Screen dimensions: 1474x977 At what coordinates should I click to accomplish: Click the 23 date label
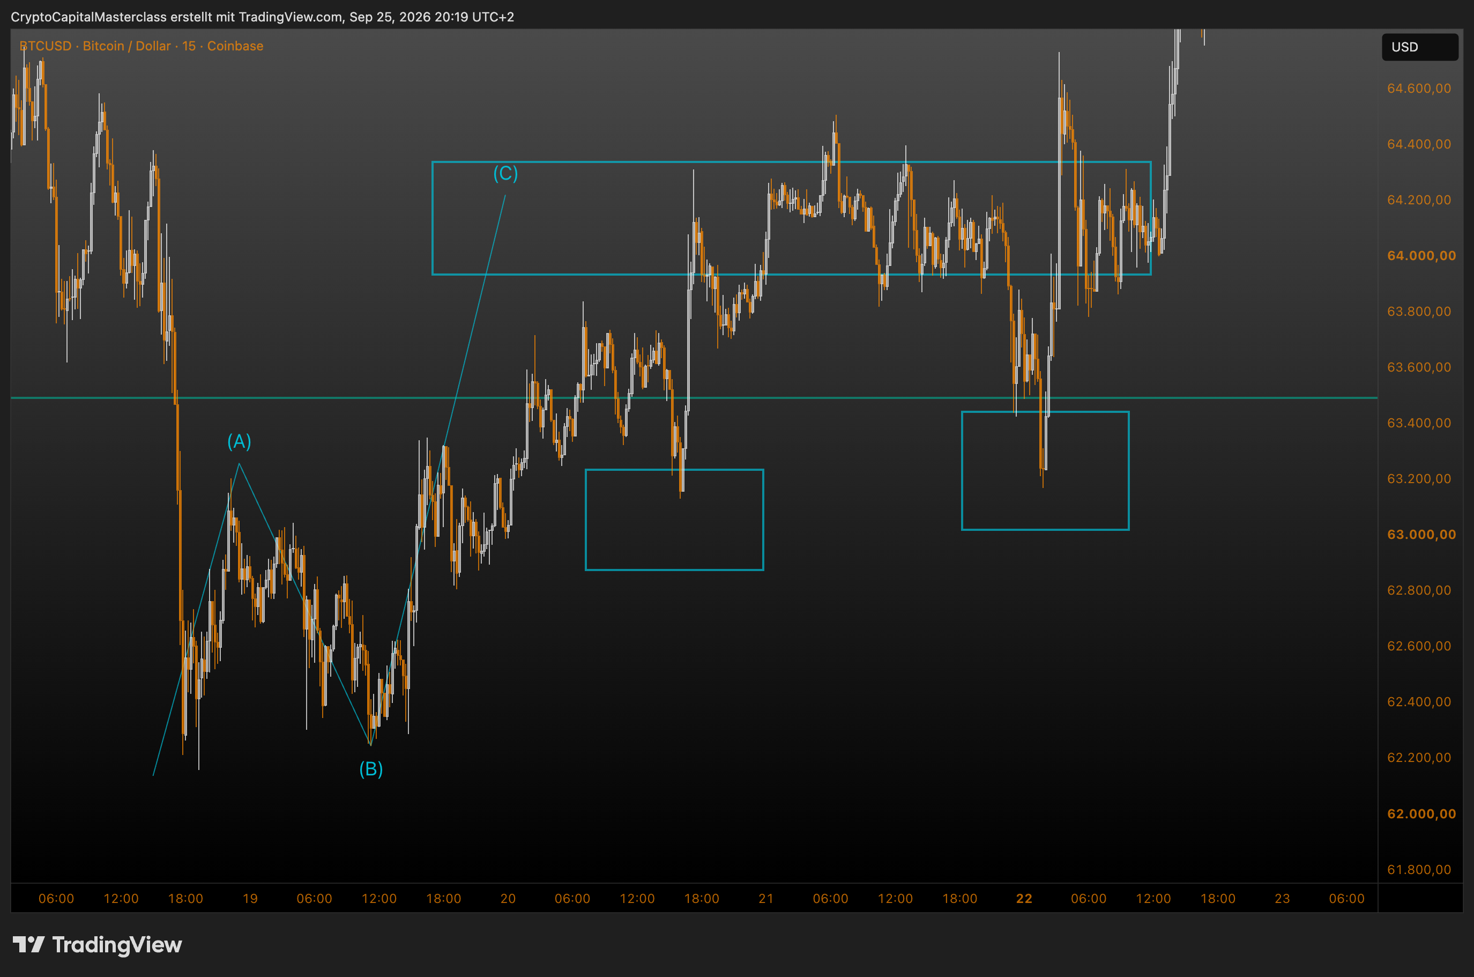click(1282, 899)
